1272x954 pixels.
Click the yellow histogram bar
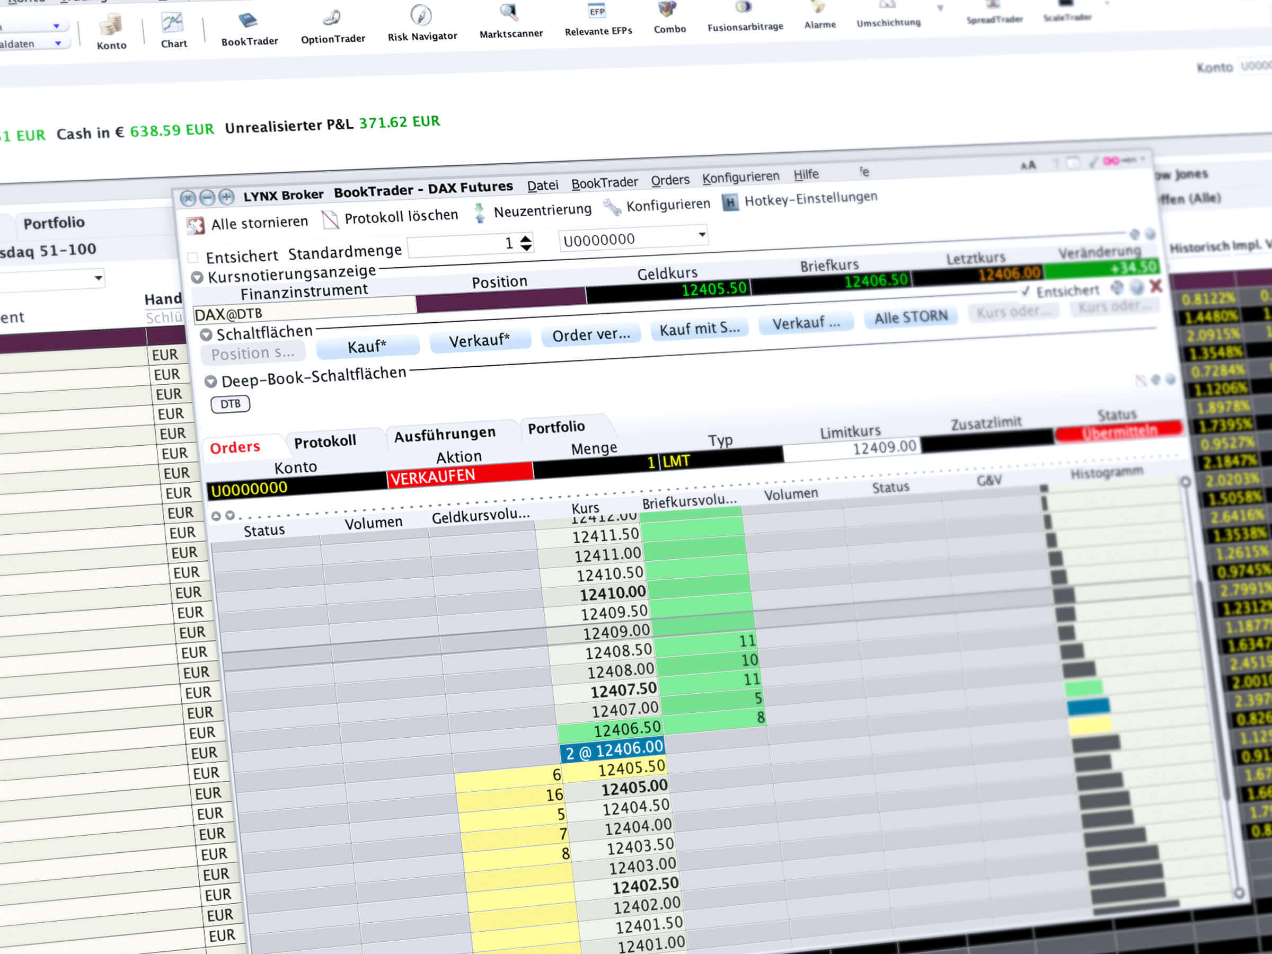pyautogui.click(x=1090, y=725)
